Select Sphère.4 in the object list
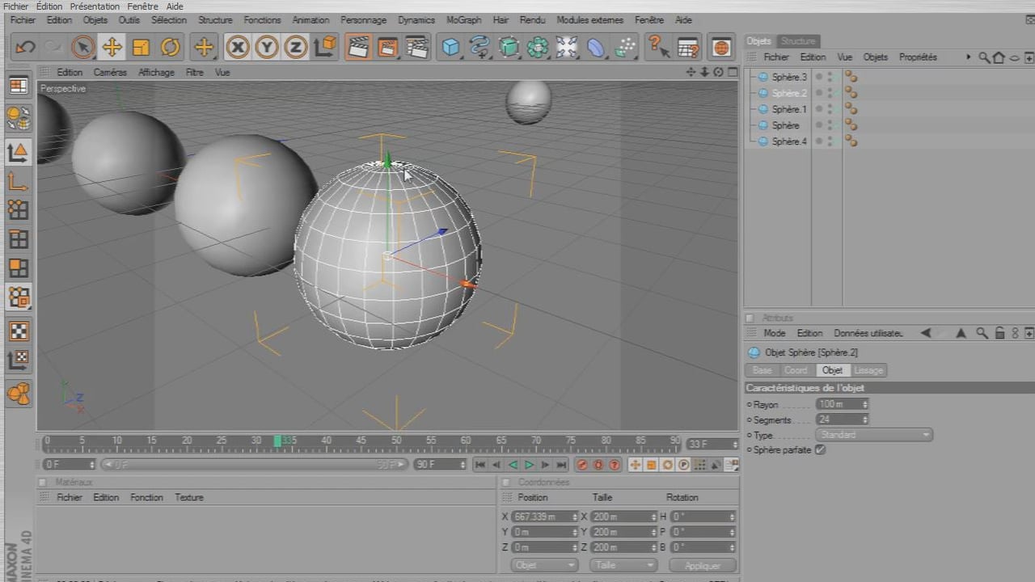The height and width of the screenshot is (582, 1035). pos(788,141)
